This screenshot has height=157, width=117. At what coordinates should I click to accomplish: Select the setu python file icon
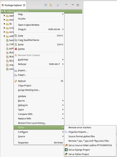click(7, 69)
